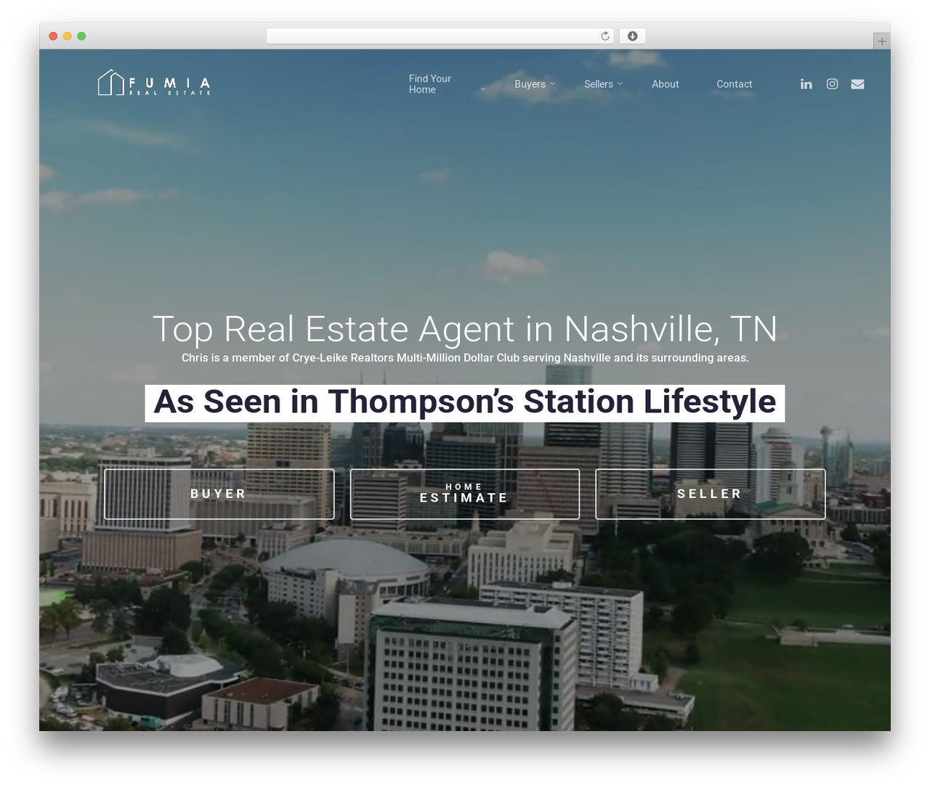Screen dimensions: 930x787
Task: Expand the Find Your Home dropdown chevron
Action: tap(482, 89)
